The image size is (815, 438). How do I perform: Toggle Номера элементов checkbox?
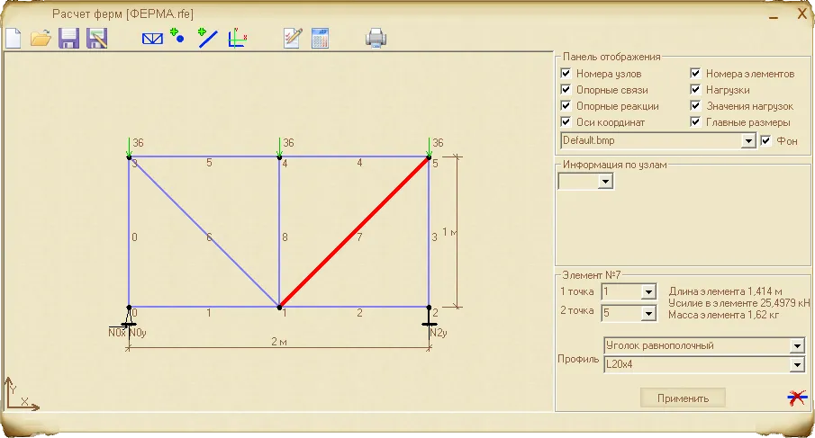tap(695, 73)
